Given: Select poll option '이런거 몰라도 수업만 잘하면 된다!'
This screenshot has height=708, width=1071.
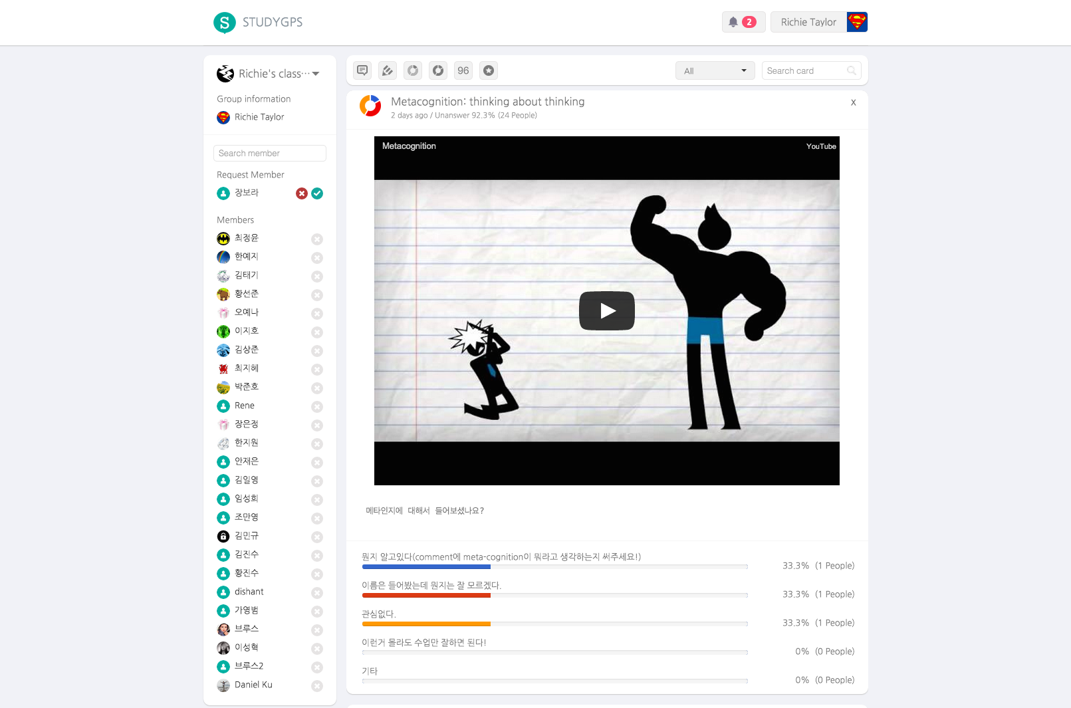Looking at the screenshot, I should point(424,643).
